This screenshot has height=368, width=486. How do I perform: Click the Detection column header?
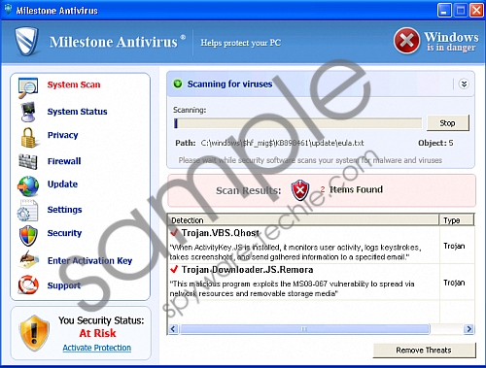[x=303, y=220]
